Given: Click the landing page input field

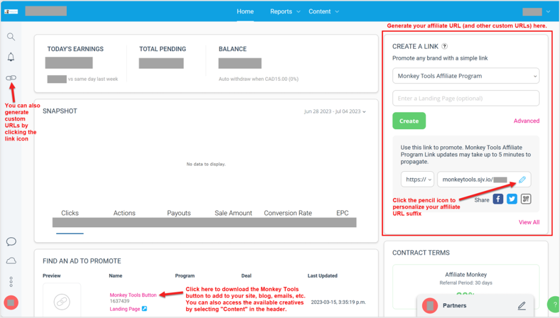Looking at the screenshot, I should click(465, 98).
